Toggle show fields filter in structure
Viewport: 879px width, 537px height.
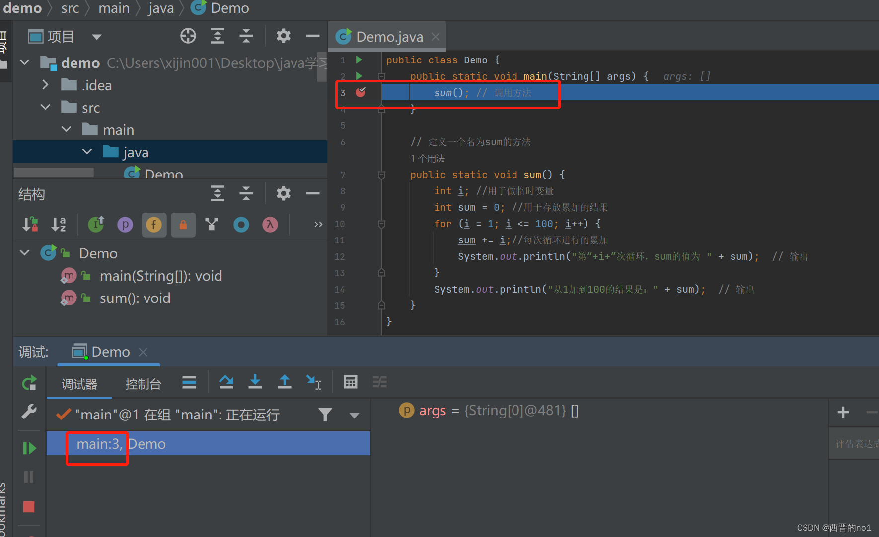(x=154, y=225)
